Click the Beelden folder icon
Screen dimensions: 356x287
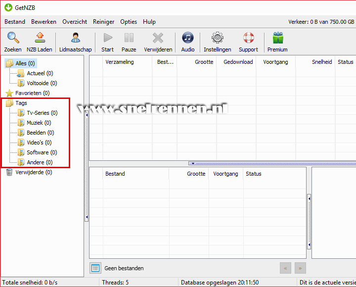click(21, 133)
